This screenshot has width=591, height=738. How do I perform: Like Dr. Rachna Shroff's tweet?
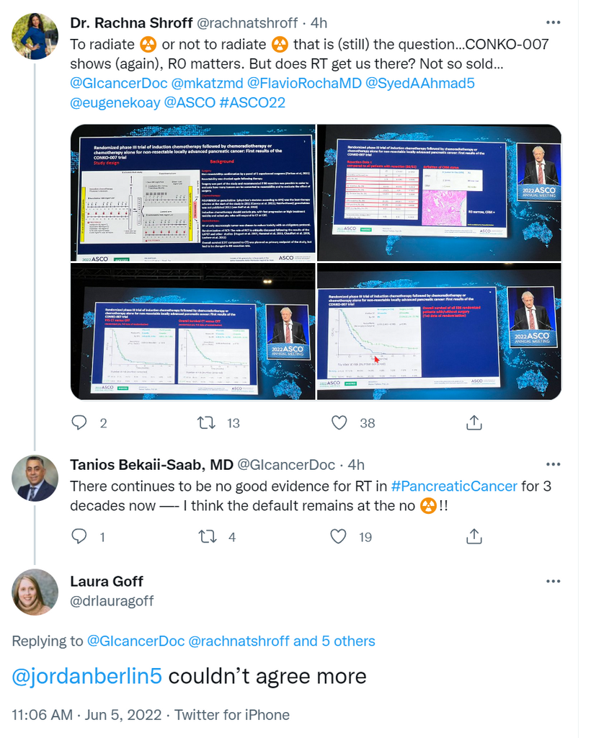(339, 422)
